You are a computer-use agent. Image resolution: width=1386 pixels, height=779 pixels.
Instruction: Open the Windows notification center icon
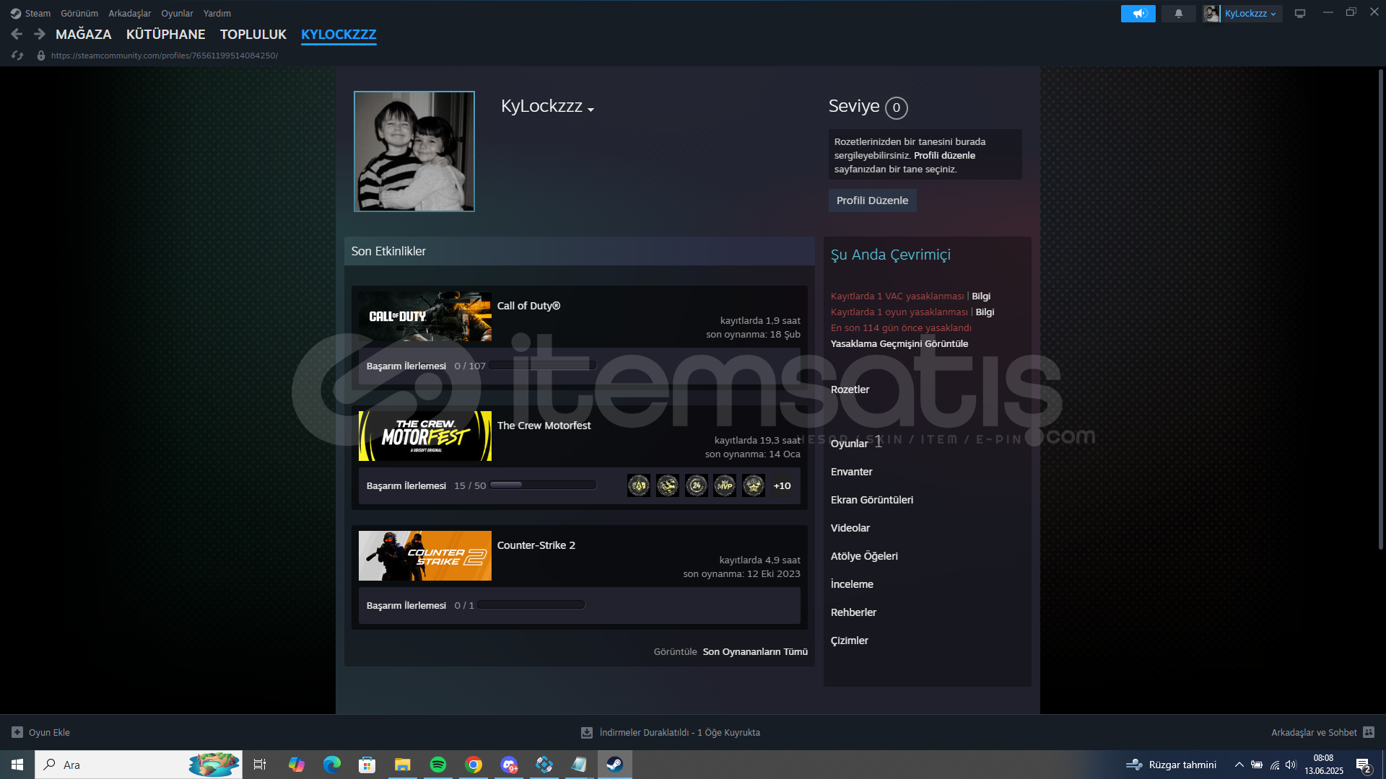pyautogui.click(x=1364, y=765)
